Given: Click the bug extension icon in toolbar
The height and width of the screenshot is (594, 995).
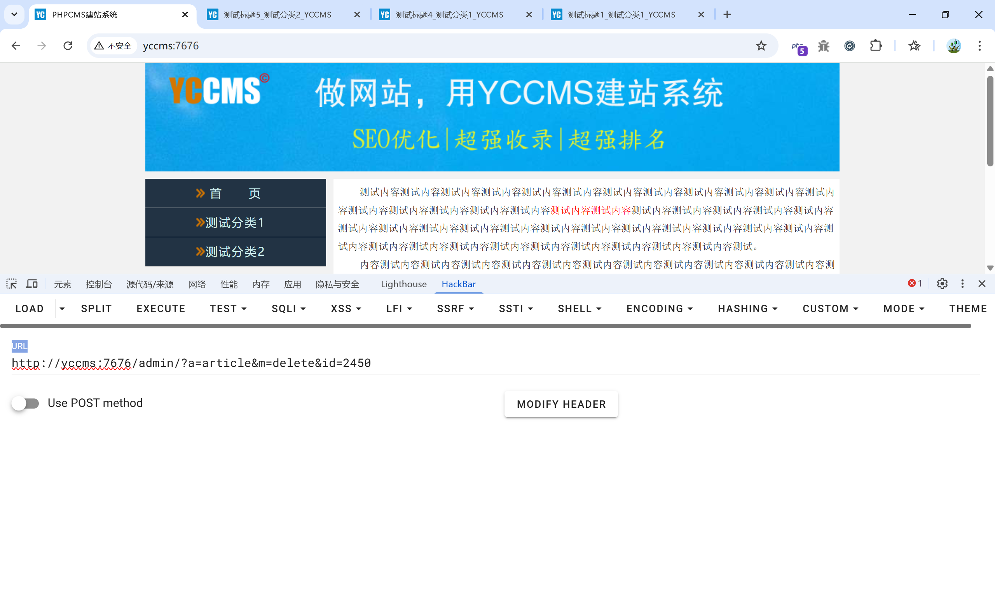Looking at the screenshot, I should click(x=823, y=46).
